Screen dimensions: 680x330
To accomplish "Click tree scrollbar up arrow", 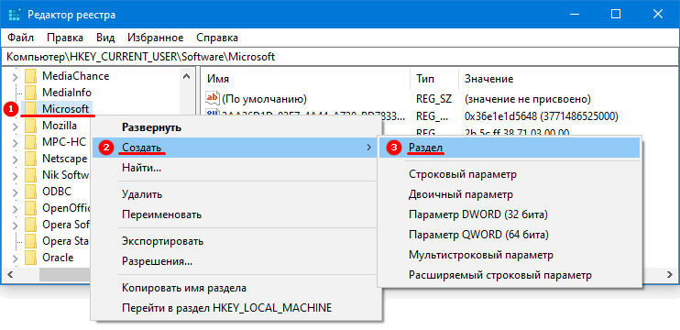I will (x=186, y=76).
